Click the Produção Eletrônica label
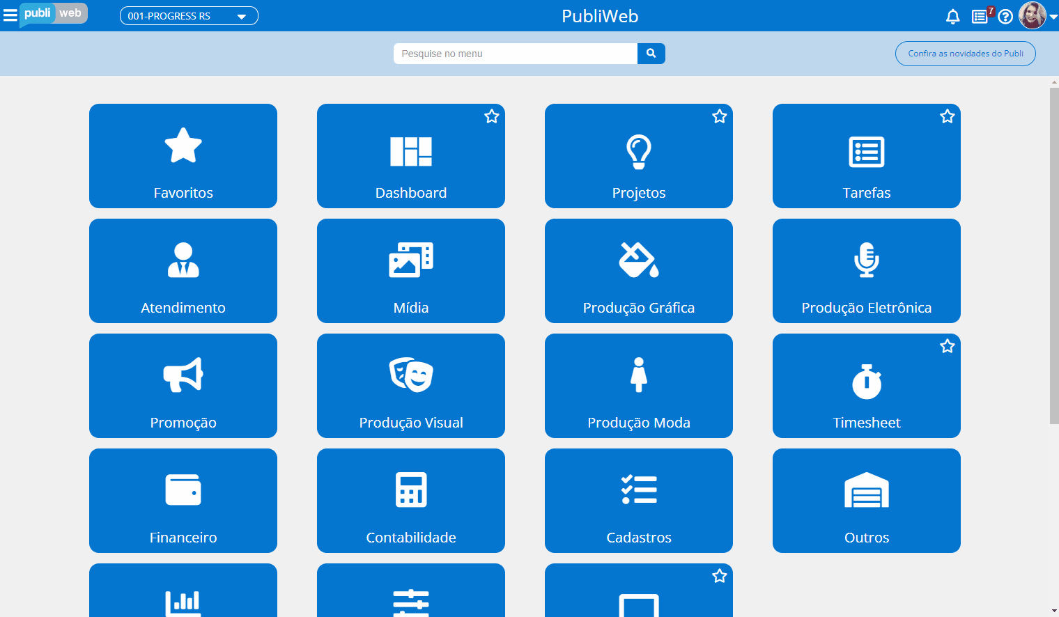 867,308
